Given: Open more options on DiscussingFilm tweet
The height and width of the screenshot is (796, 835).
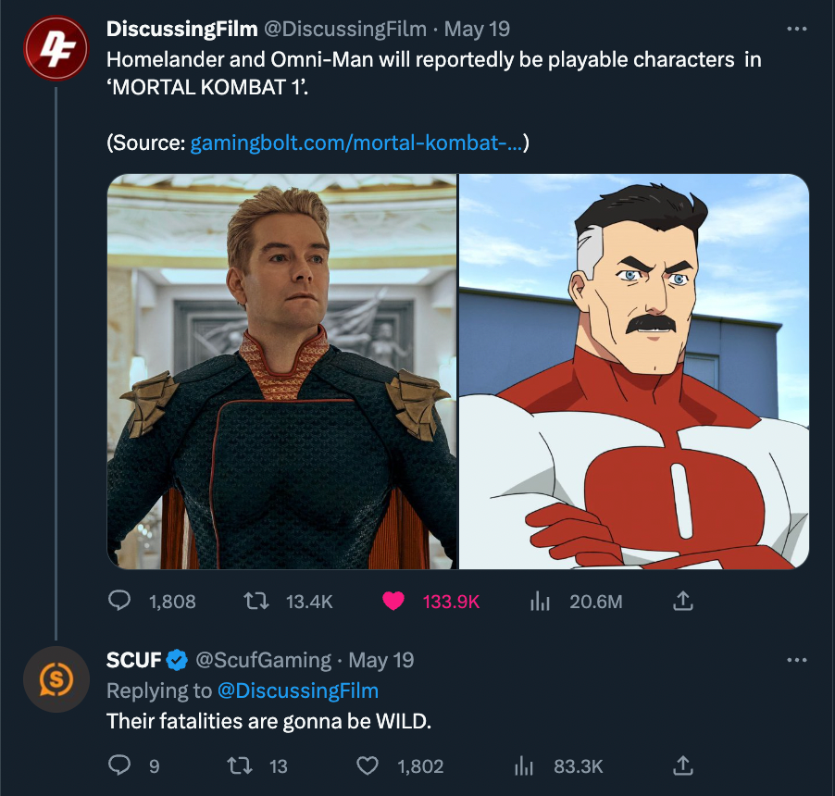Looking at the screenshot, I should (796, 29).
